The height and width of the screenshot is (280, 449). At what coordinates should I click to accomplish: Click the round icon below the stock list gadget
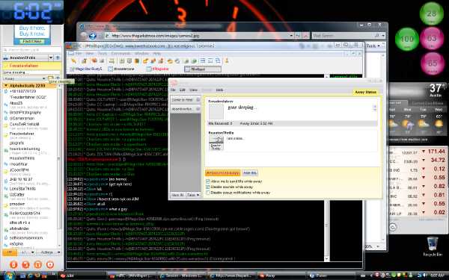pos(393,228)
